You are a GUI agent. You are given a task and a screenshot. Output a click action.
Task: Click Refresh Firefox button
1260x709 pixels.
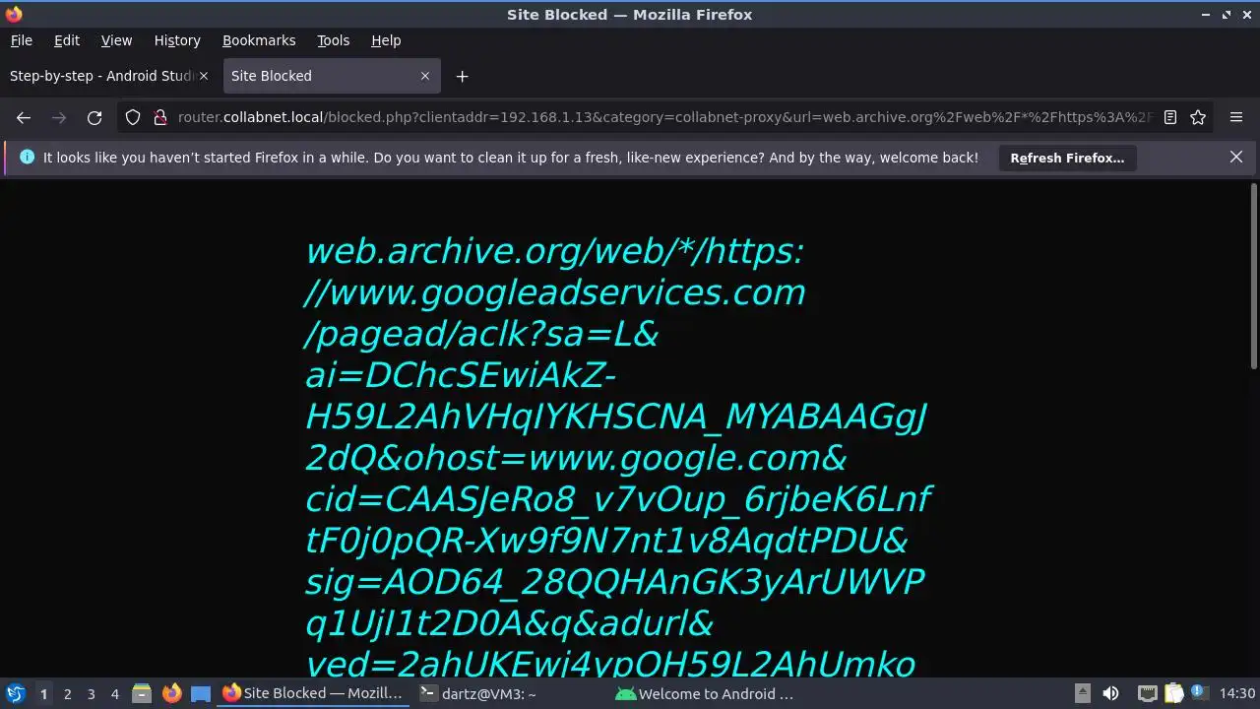pos(1067,158)
